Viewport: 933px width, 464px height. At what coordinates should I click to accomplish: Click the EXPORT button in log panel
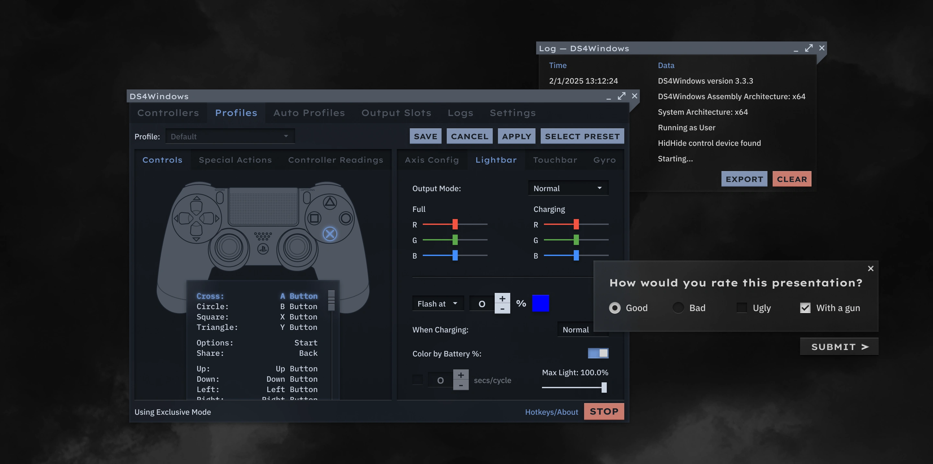[744, 179]
